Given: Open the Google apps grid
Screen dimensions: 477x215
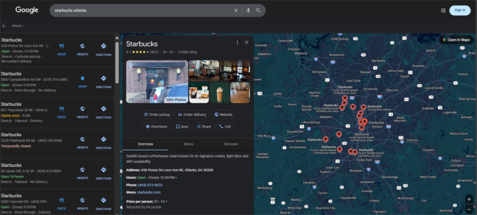Looking at the screenshot, I should (443, 10).
